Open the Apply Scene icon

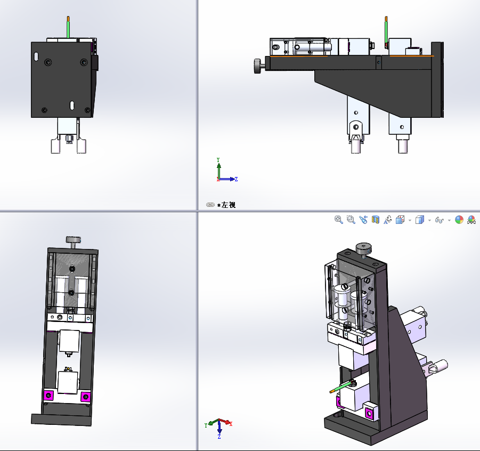(471, 220)
